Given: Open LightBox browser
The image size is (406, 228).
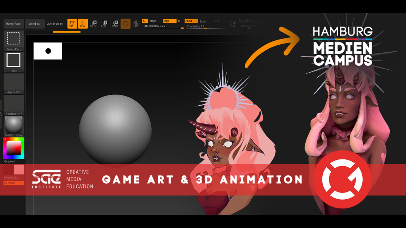Looking at the screenshot, I should 35,24.
